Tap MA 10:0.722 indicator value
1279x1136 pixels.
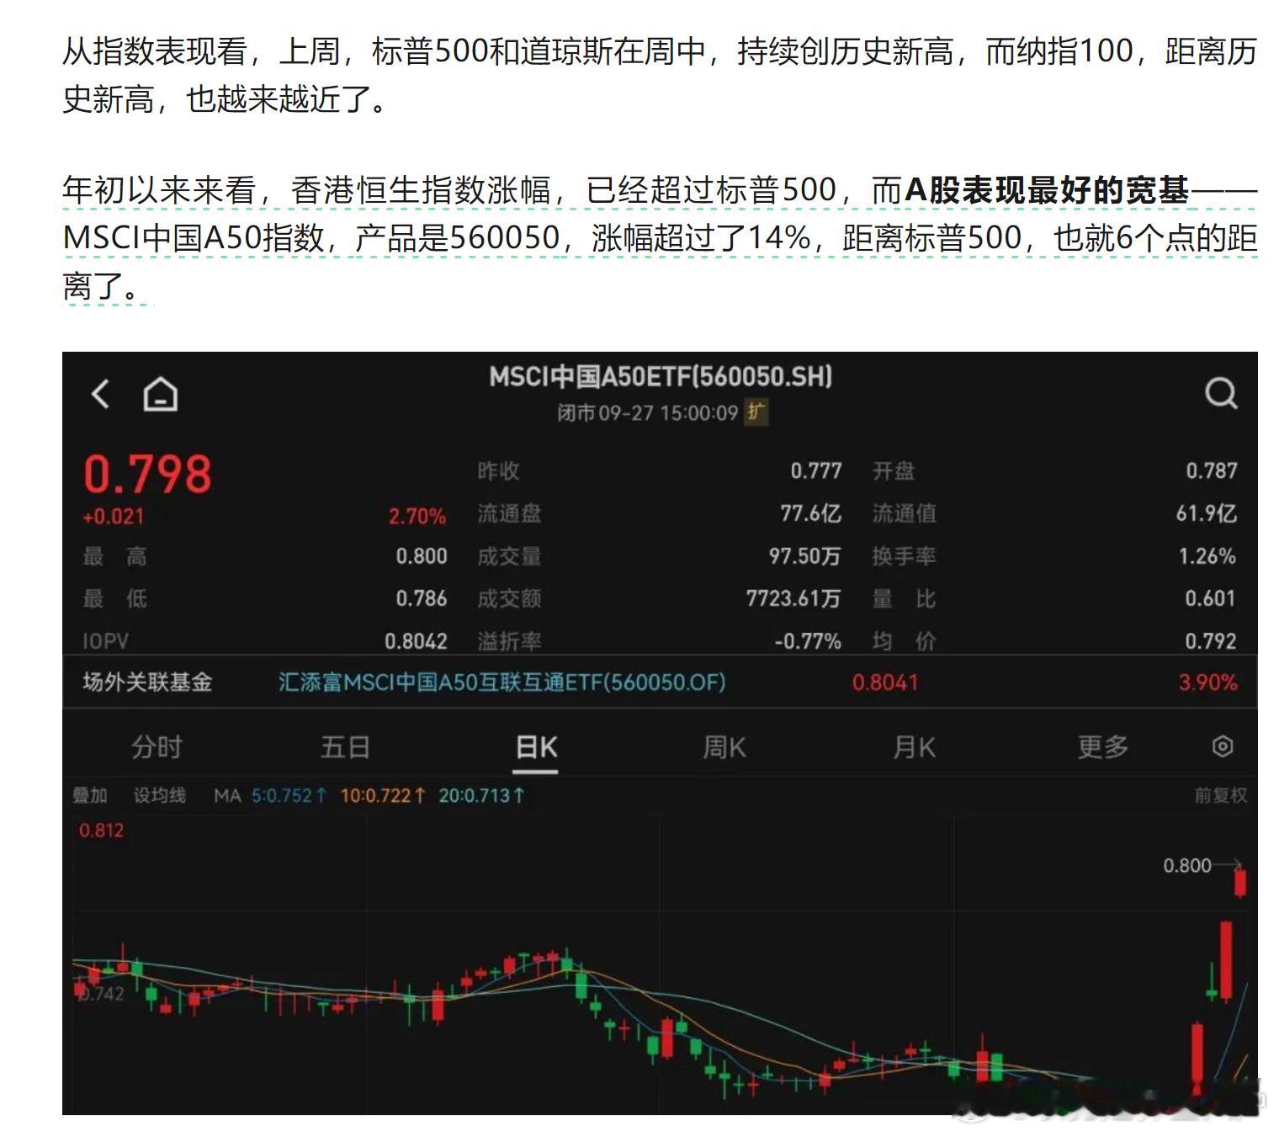click(383, 795)
